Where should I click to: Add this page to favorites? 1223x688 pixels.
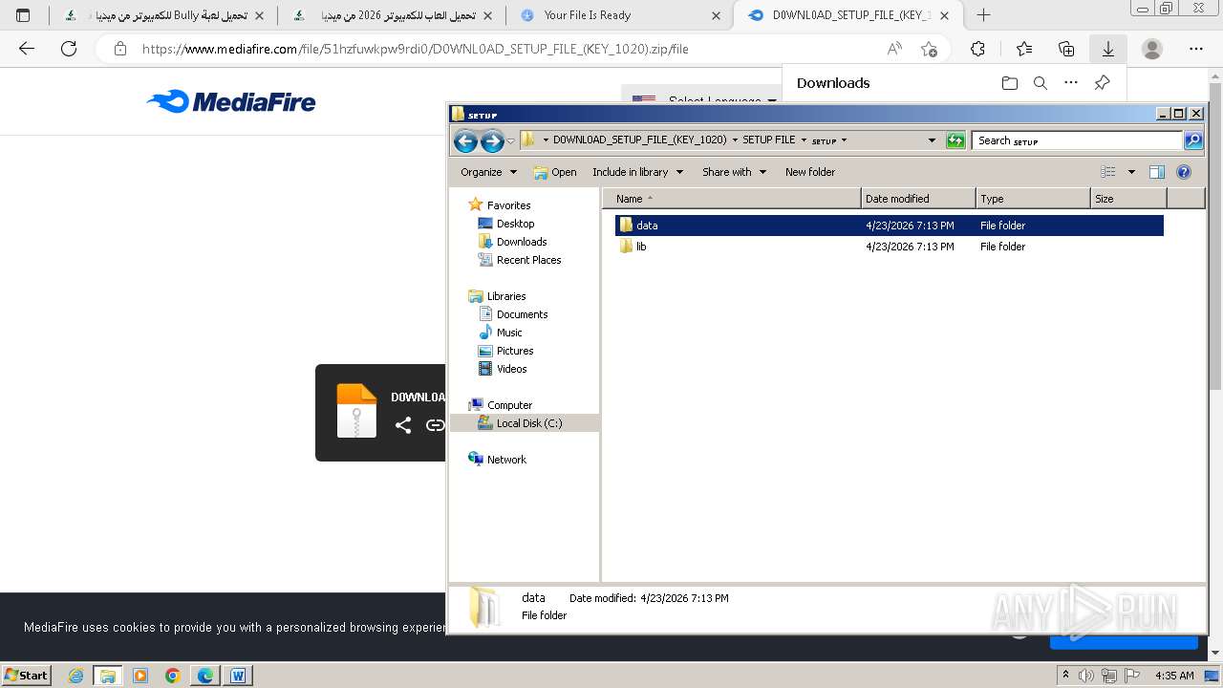click(929, 49)
